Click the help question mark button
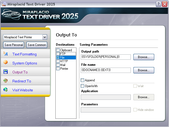Viewport: 169px width, 127px height. [x=158, y=4]
